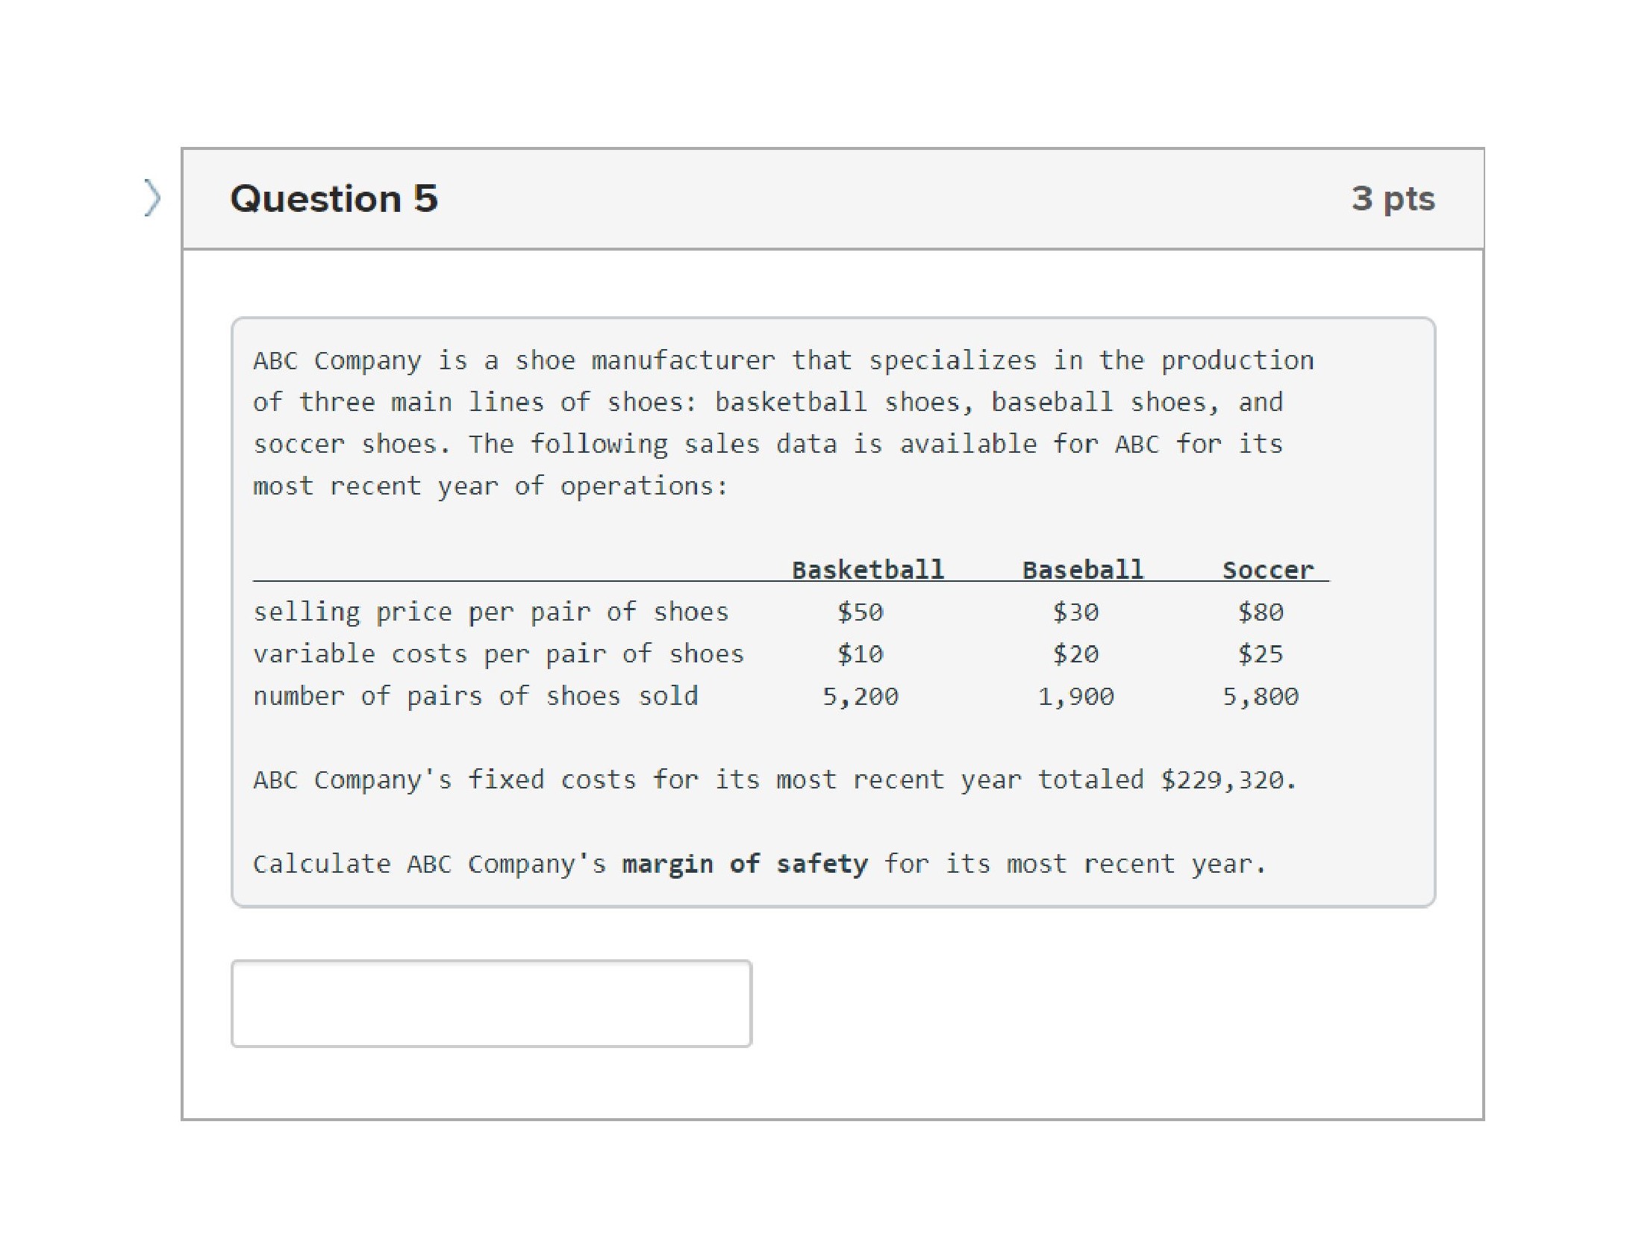Click the selling price per pair row label
1627x1239 pixels.
click(491, 612)
